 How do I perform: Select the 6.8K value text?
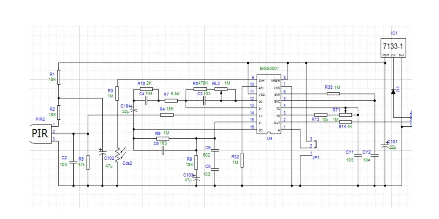175,94
